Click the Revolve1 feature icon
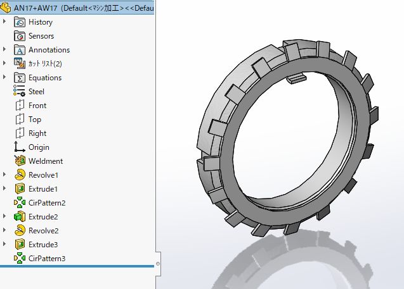Viewport: 404px width, 289px height. (x=20, y=175)
